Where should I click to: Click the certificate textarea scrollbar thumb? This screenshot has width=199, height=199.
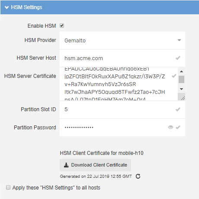(181, 79)
